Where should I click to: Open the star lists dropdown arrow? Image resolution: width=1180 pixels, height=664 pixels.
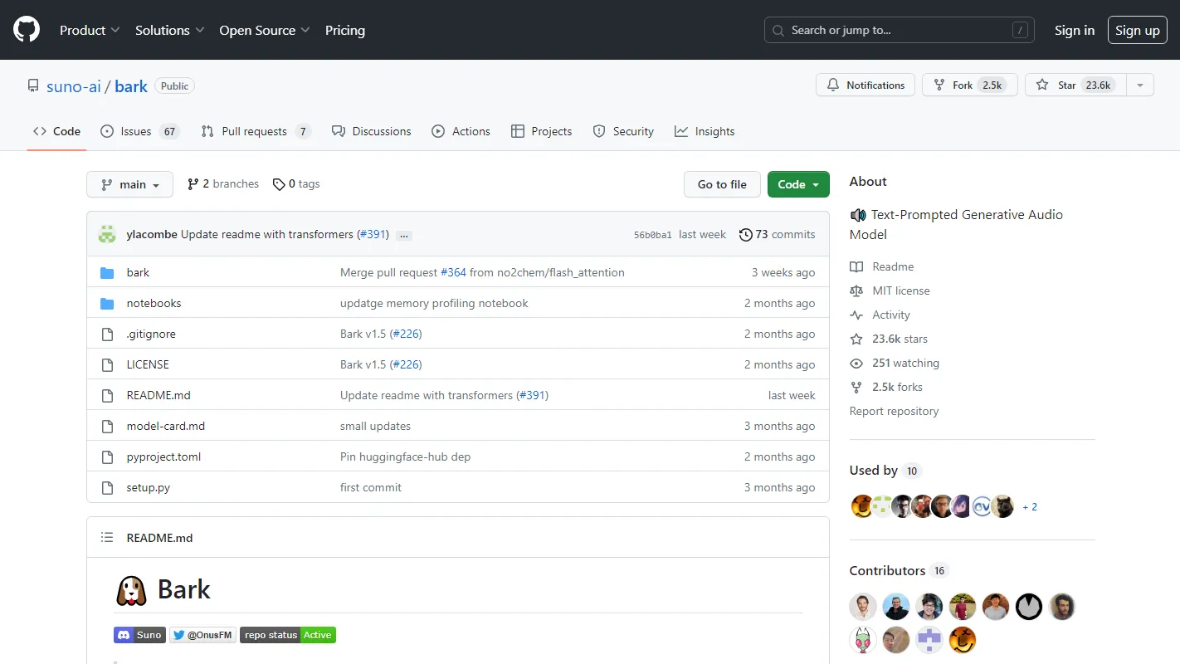click(x=1140, y=85)
